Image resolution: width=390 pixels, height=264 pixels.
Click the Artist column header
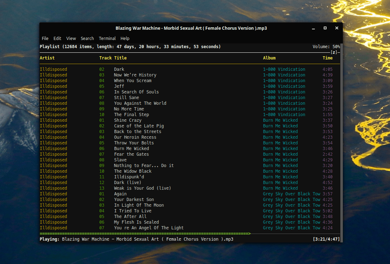pyautogui.click(x=47, y=58)
